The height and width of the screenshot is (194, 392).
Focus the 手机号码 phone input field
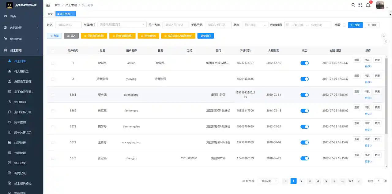tap(218, 25)
